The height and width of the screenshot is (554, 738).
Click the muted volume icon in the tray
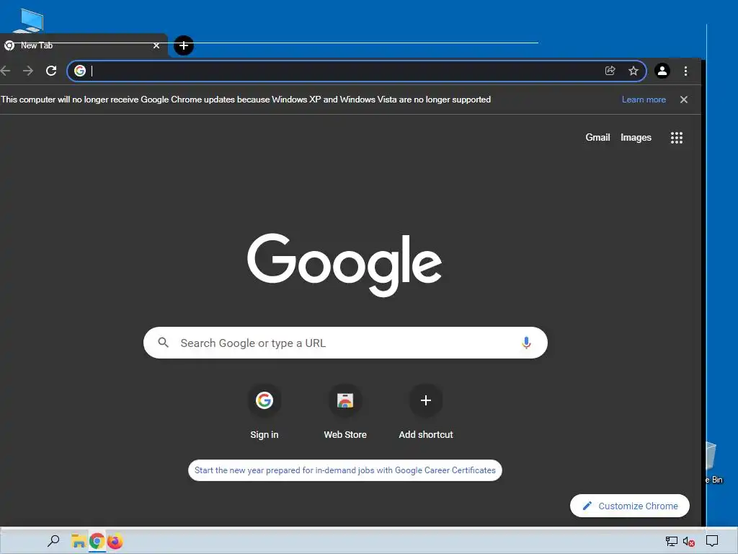689,542
